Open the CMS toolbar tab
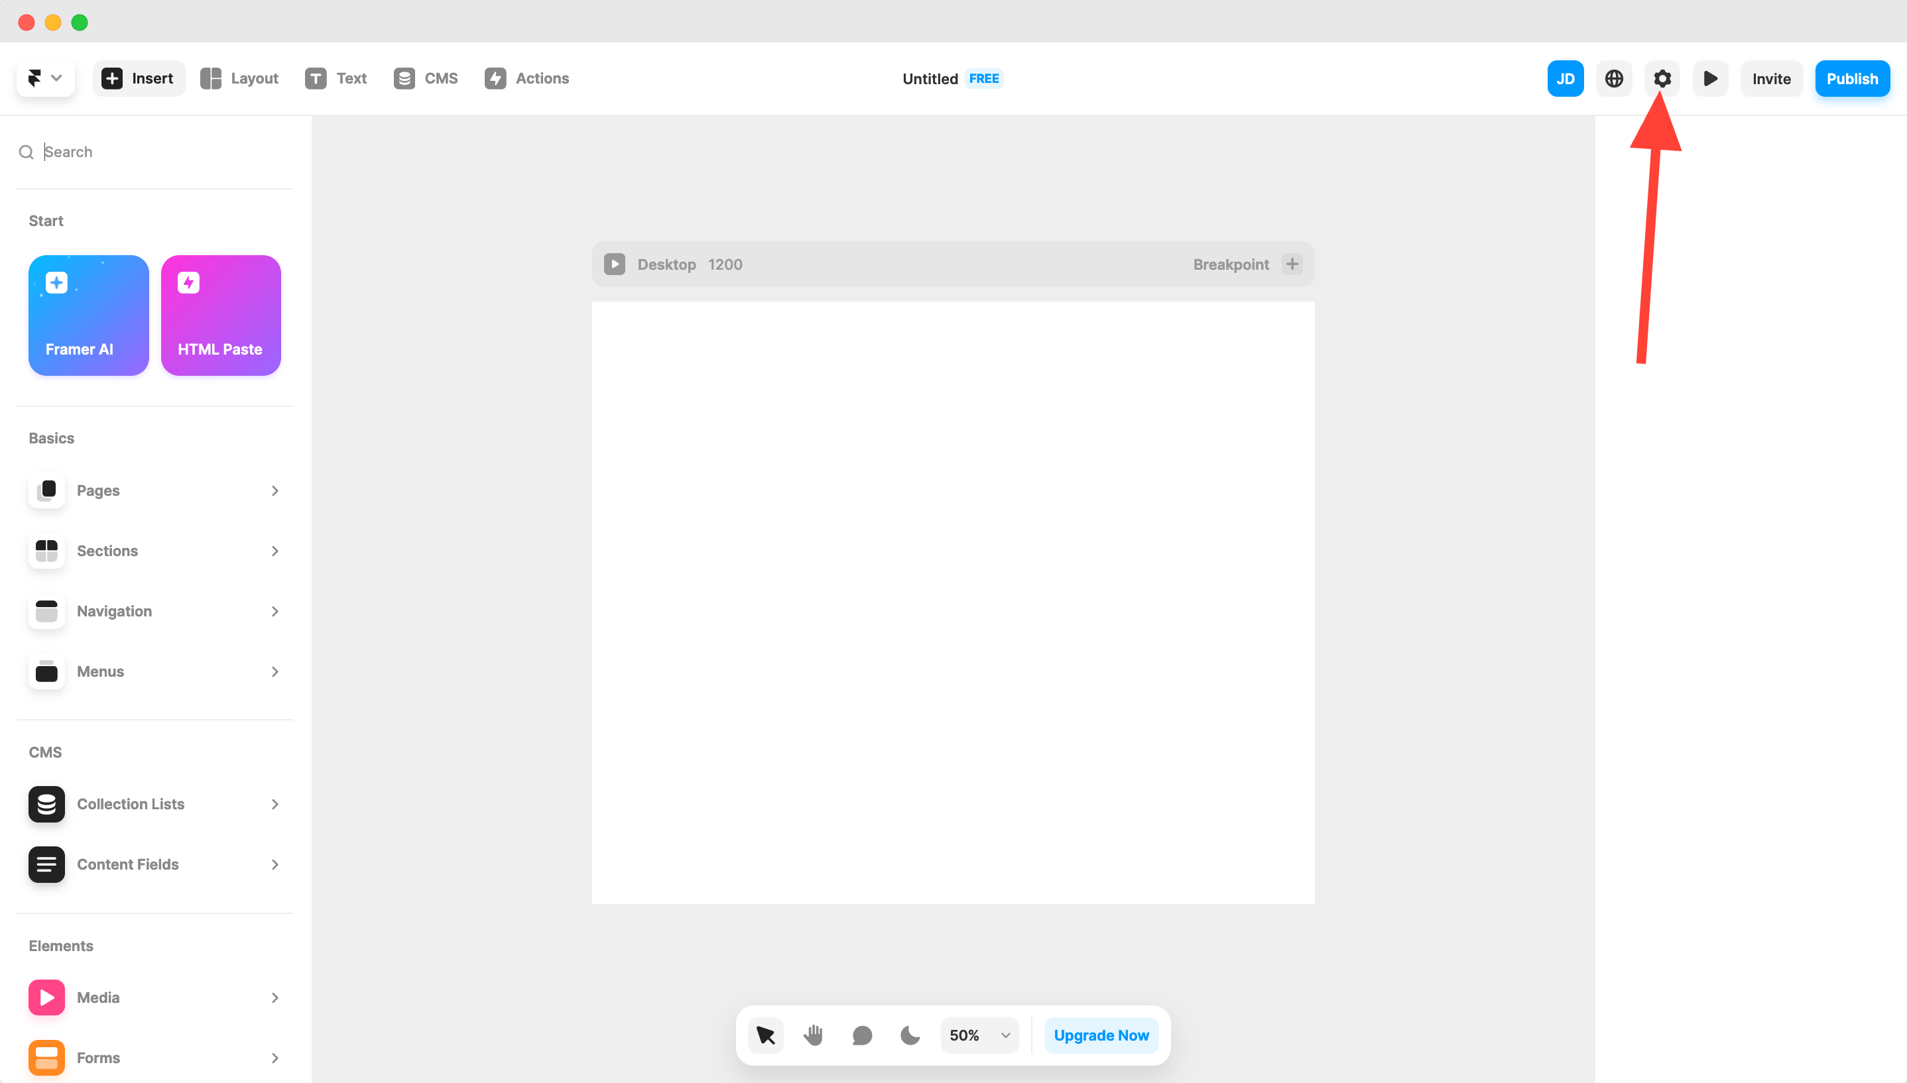This screenshot has width=1907, height=1083. click(426, 78)
